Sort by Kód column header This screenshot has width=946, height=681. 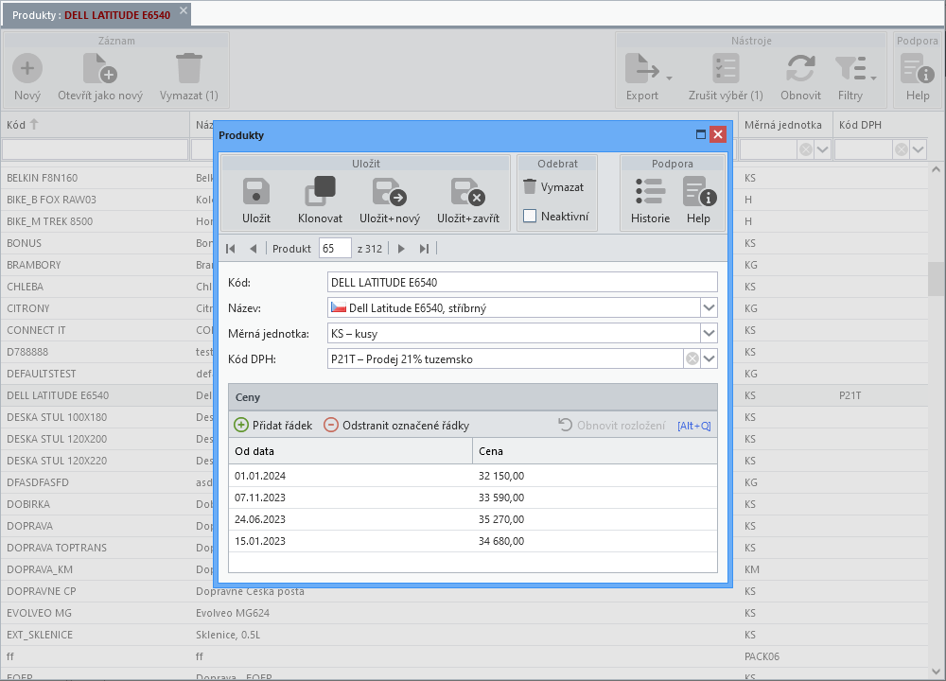tap(96, 125)
